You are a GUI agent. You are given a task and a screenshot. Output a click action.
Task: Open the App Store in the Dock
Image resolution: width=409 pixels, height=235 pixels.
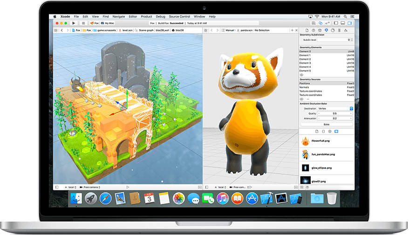[252, 199]
